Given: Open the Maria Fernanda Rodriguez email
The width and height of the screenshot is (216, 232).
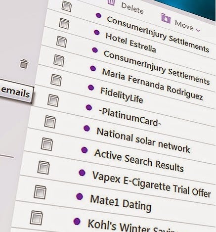Looking at the screenshot, I should (152, 85).
